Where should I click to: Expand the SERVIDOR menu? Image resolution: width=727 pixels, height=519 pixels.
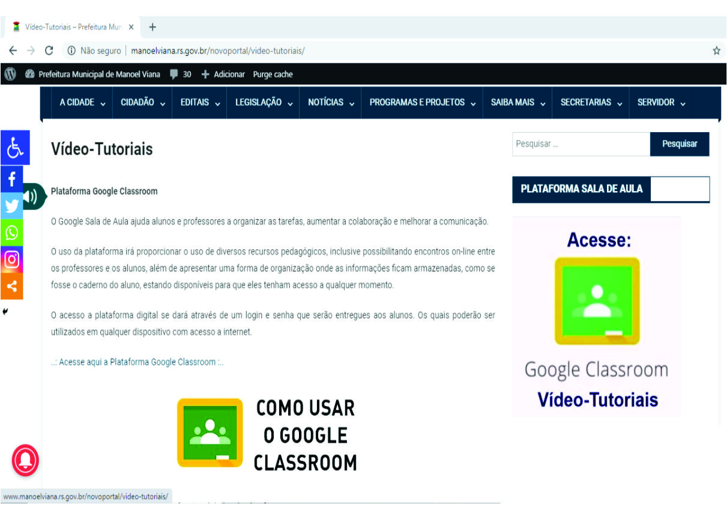point(661,103)
